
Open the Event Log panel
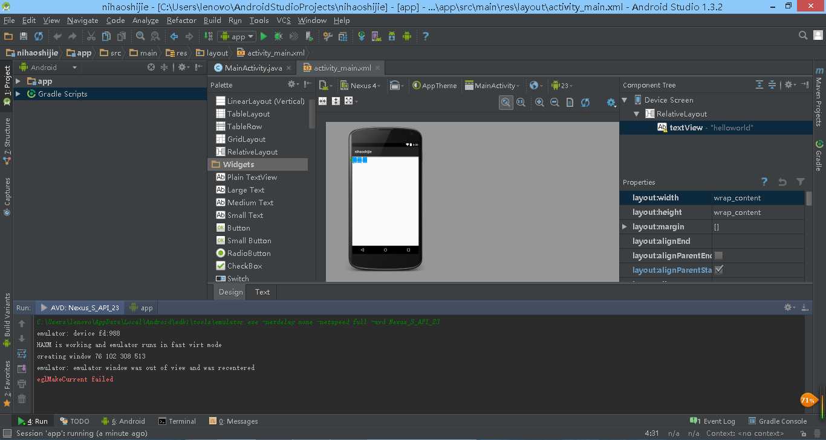(714, 421)
